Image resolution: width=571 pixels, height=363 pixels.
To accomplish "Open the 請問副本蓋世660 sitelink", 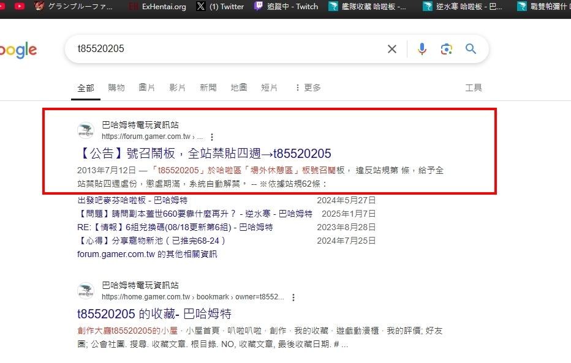I will pos(195,214).
